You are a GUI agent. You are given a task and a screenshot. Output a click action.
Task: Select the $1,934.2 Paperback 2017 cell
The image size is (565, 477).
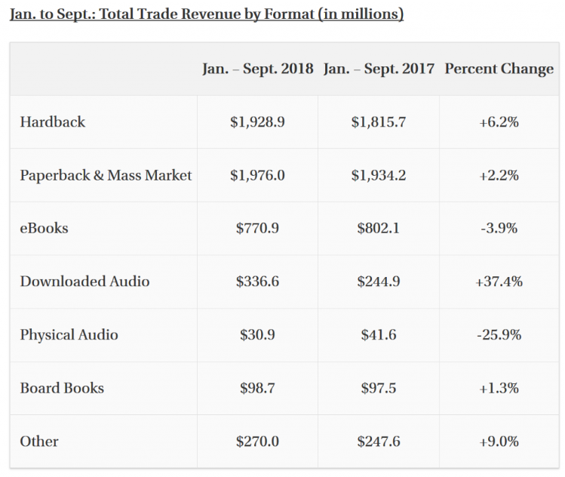[379, 175]
